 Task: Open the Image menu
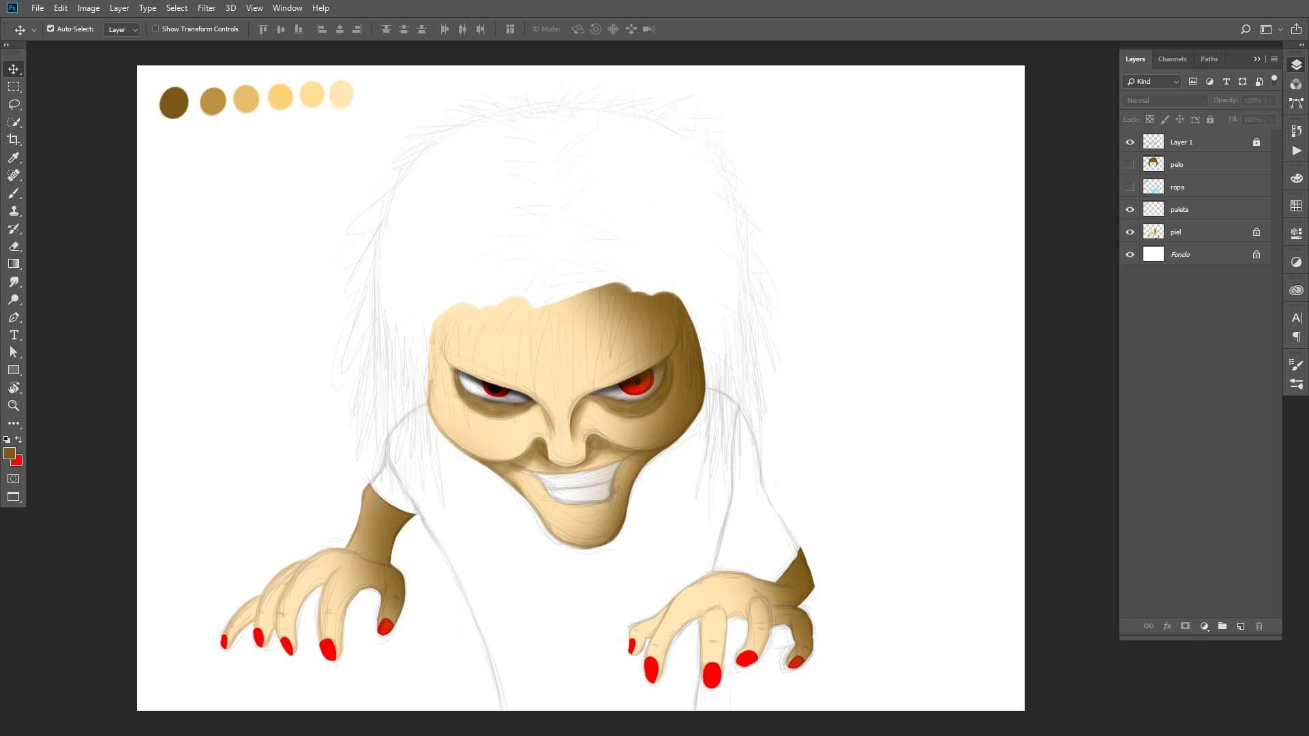coord(89,8)
